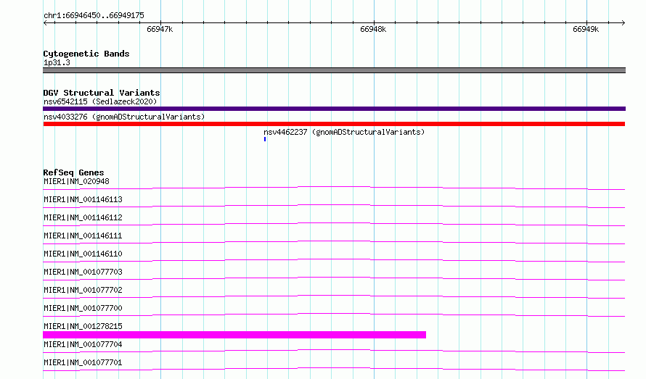Click the intron line below MIER1|NM_001077703

(x=334, y=278)
